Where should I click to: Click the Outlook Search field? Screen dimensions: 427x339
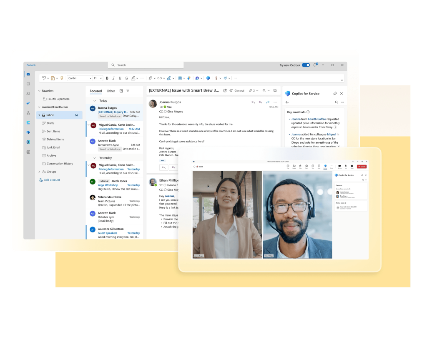[146, 65]
